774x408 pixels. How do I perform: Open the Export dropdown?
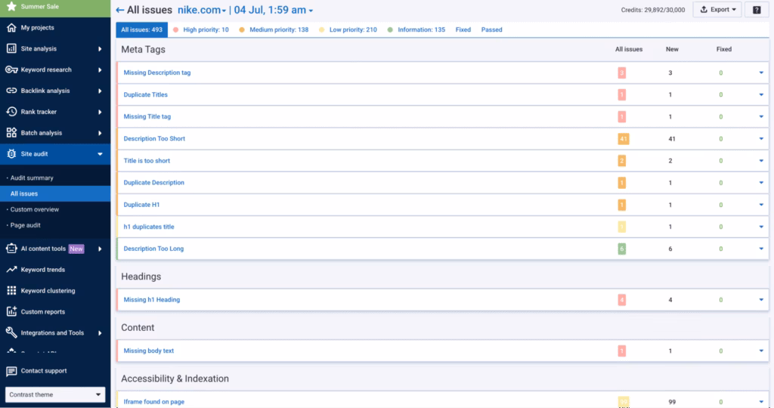[x=717, y=10]
